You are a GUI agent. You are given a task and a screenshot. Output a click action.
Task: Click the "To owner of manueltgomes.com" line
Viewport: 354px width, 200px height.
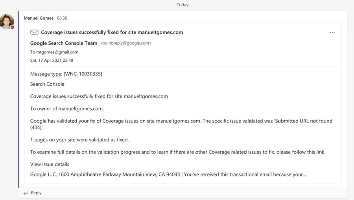(x=67, y=108)
